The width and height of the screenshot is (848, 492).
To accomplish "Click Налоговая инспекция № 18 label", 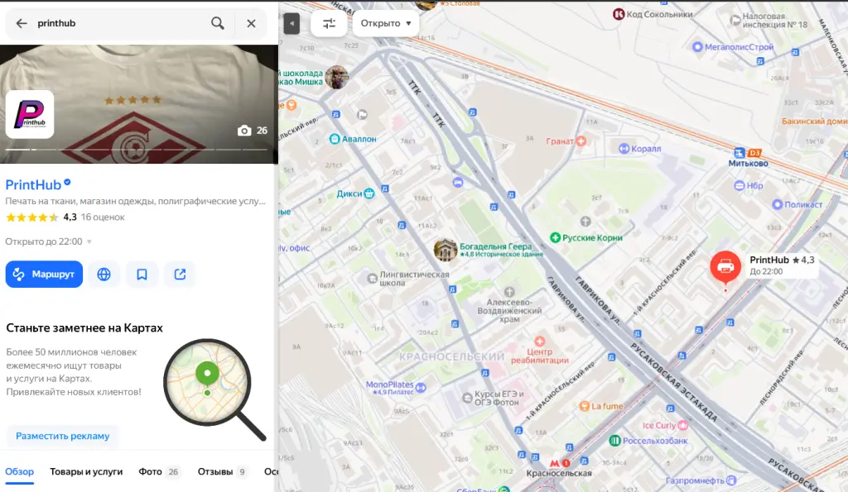I will tap(774, 21).
